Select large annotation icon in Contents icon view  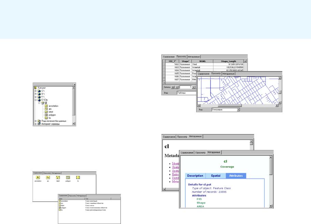[x=38, y=177]
